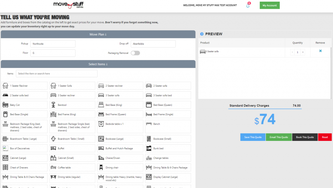333x188 pixels.
Task: Add the Cabinet (Small) item
Action: 73,158
